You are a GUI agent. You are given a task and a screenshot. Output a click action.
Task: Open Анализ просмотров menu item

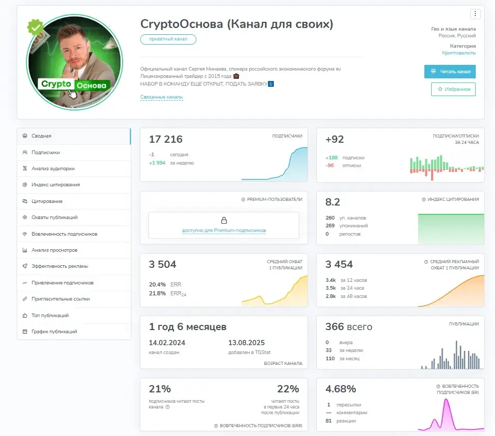(x=74, y=250)
